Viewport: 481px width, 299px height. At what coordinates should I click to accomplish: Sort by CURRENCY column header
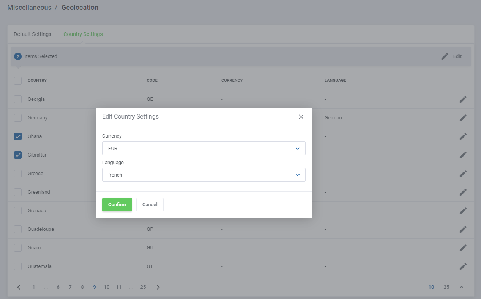coord(232,81)
